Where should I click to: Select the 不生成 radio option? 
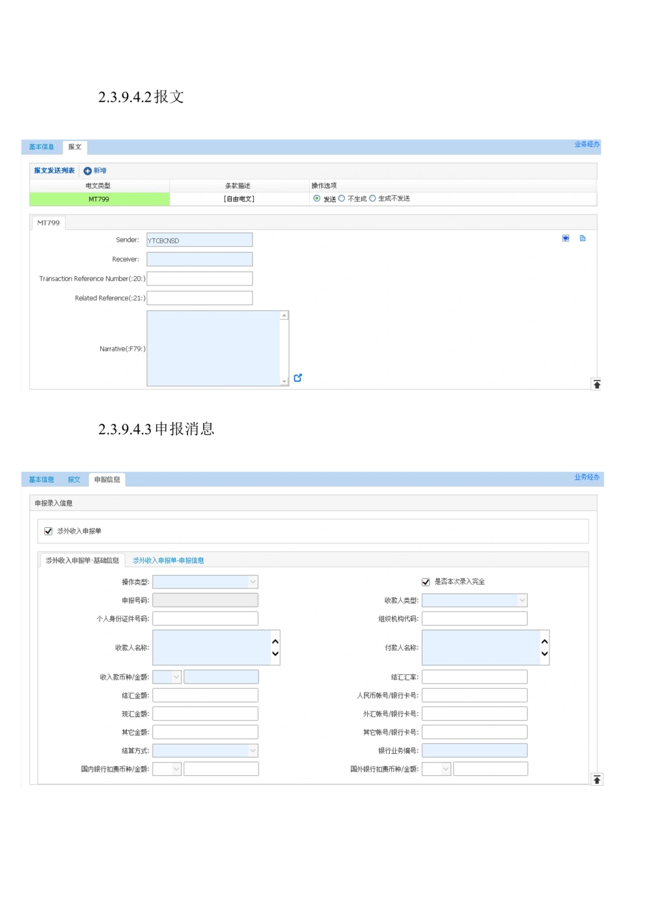[342, 199]
